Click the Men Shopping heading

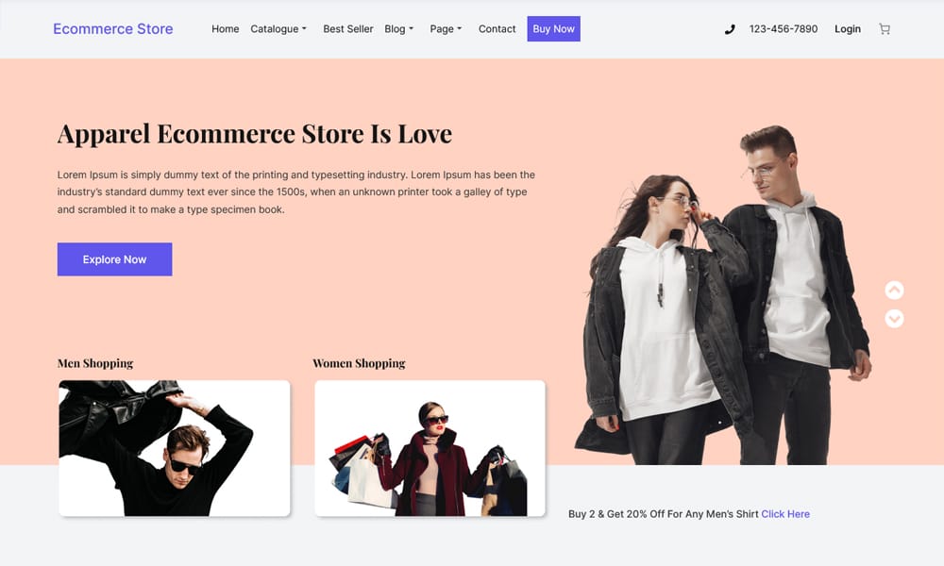pos(94,363)
